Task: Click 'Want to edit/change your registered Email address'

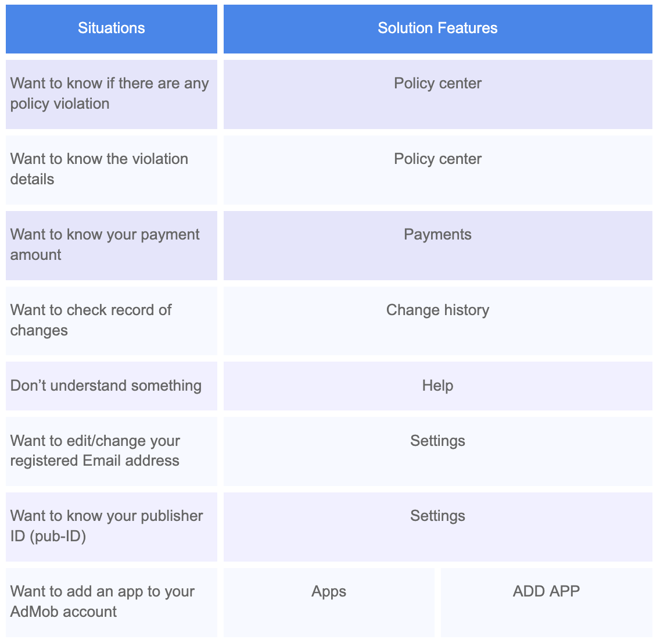Action: (111, 451)
